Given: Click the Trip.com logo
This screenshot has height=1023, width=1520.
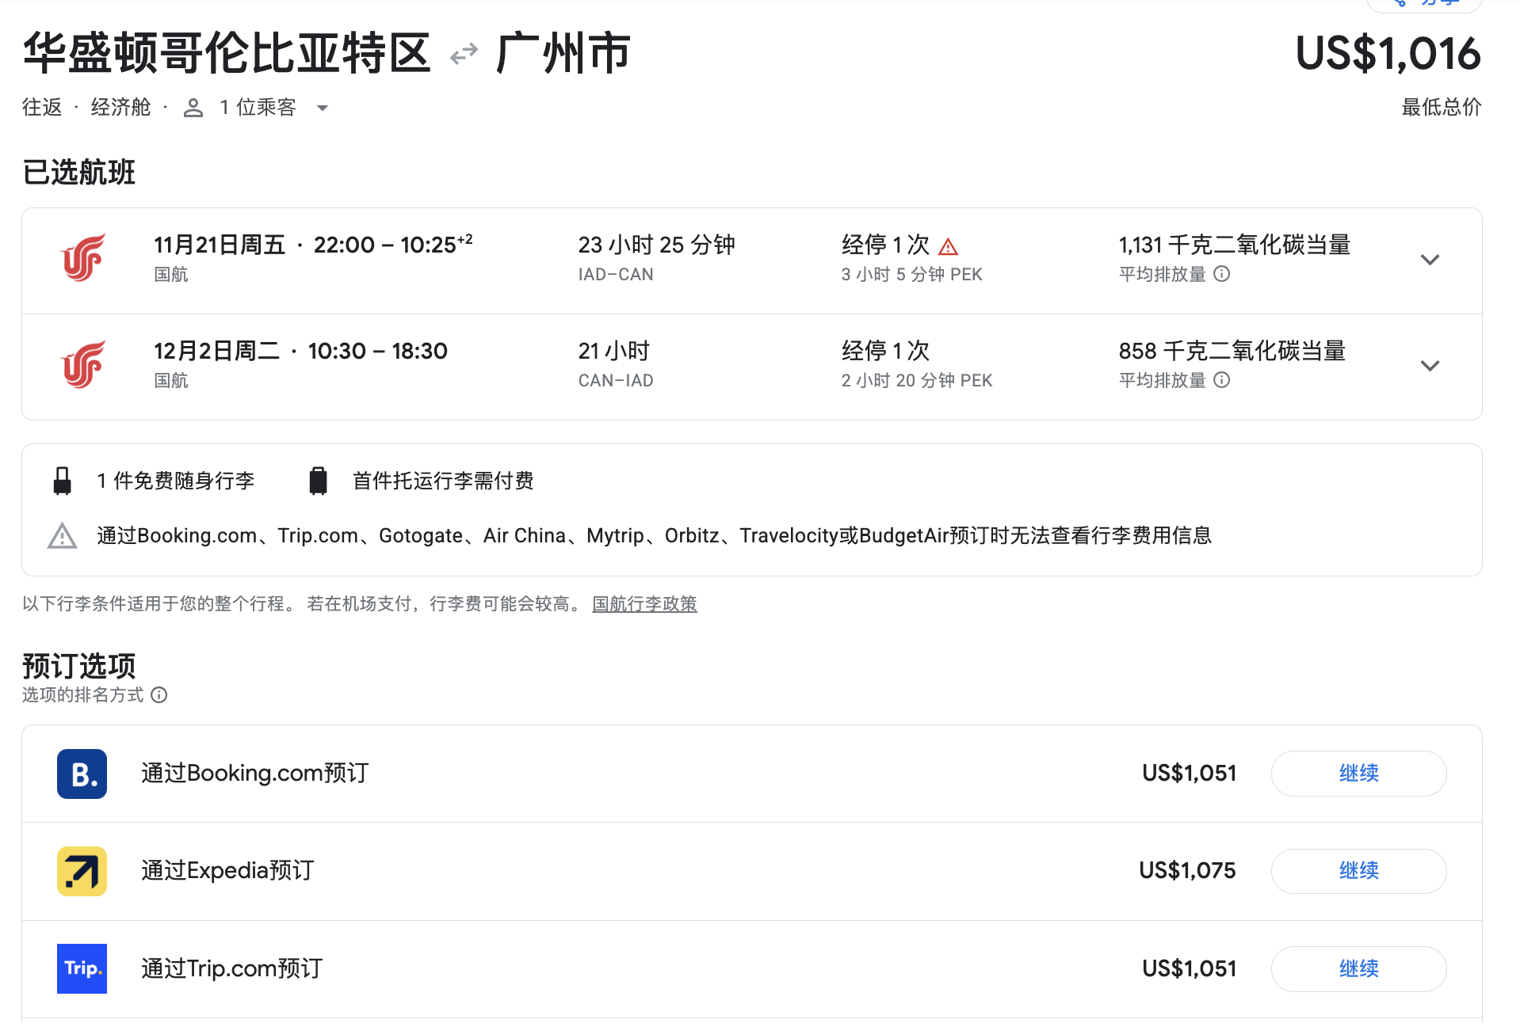Looking at the screenshot, I should pyautogui.click(x=82, y=968).
